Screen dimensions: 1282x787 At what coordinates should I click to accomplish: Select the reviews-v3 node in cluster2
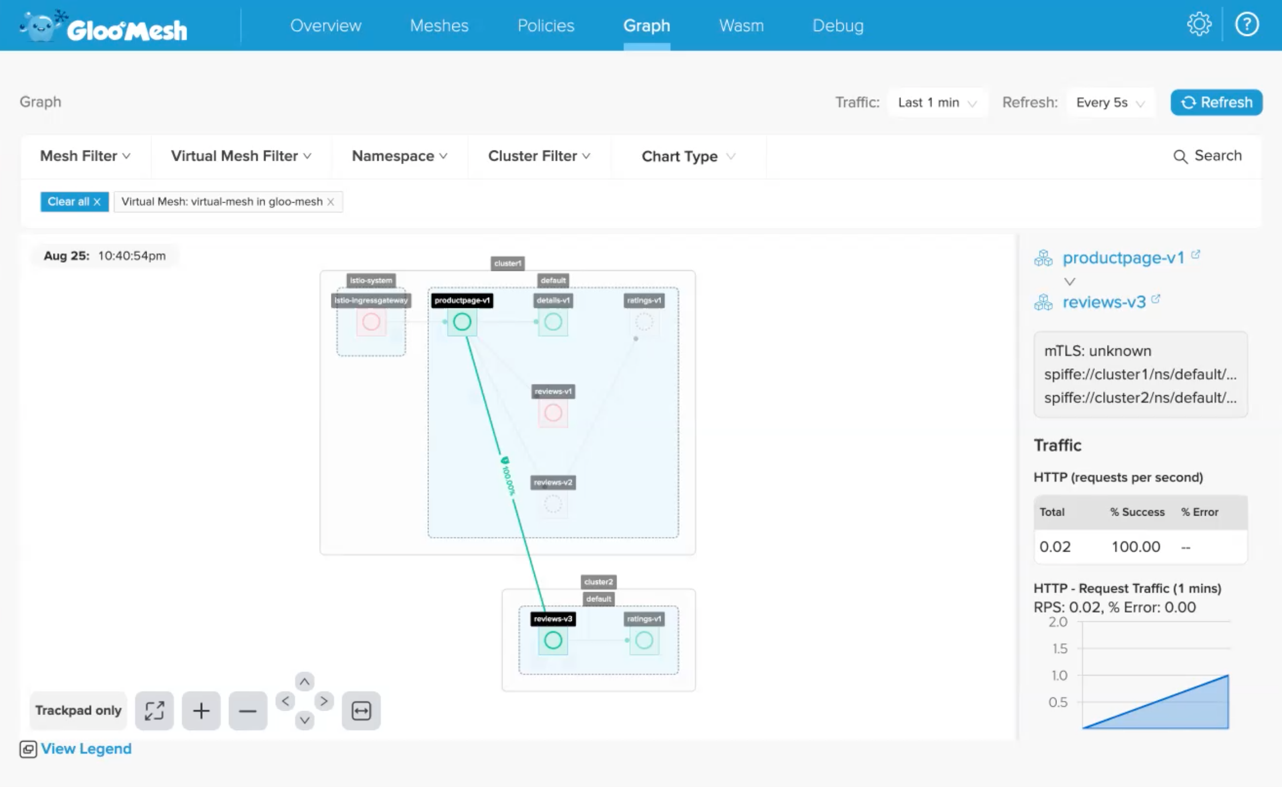[553, 640]
